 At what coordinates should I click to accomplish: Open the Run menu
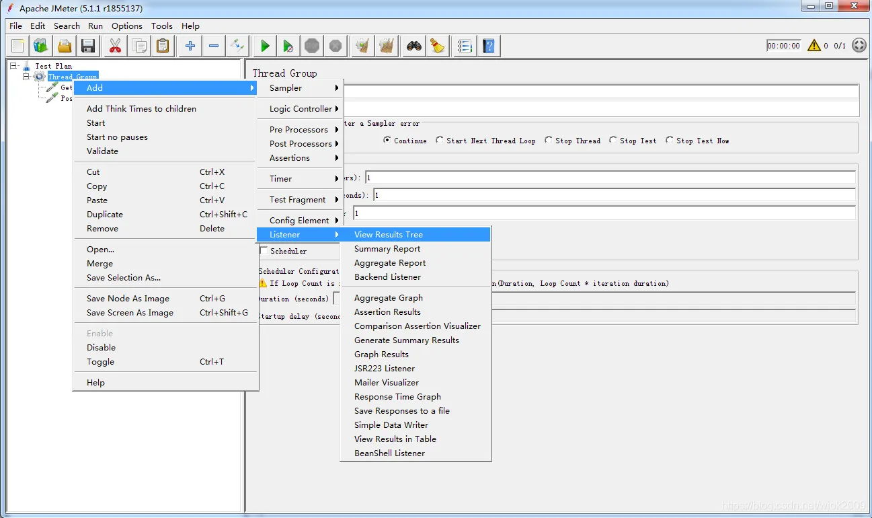click(x=95, y=26)
